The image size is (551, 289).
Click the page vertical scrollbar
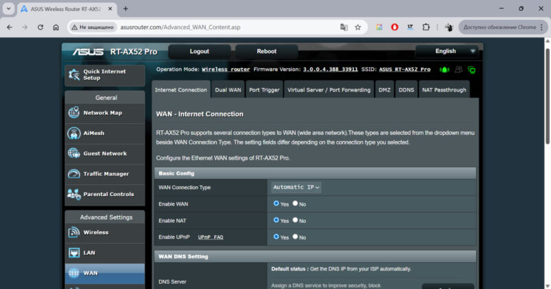[547, 96]
